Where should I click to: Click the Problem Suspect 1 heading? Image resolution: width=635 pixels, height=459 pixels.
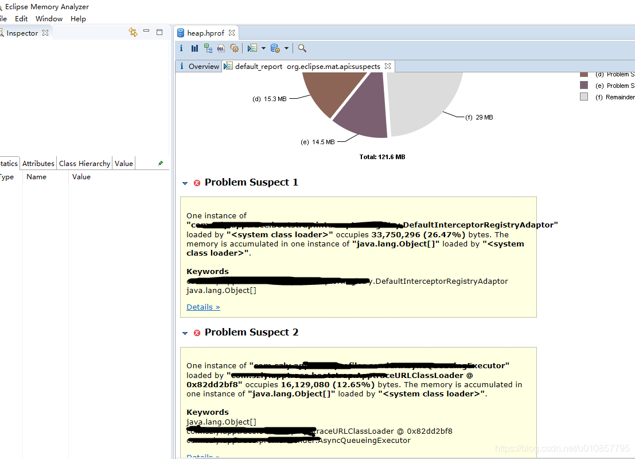click(x=251, y=183)
